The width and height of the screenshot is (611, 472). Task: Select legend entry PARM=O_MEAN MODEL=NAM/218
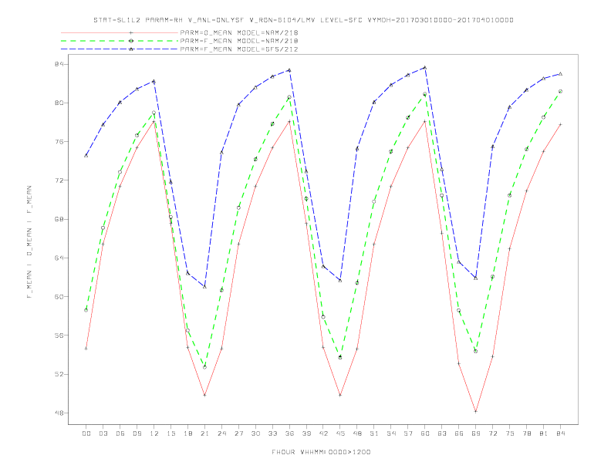point(239,32)
